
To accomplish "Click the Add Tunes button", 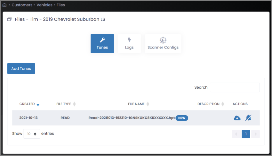I will (21, 69).
